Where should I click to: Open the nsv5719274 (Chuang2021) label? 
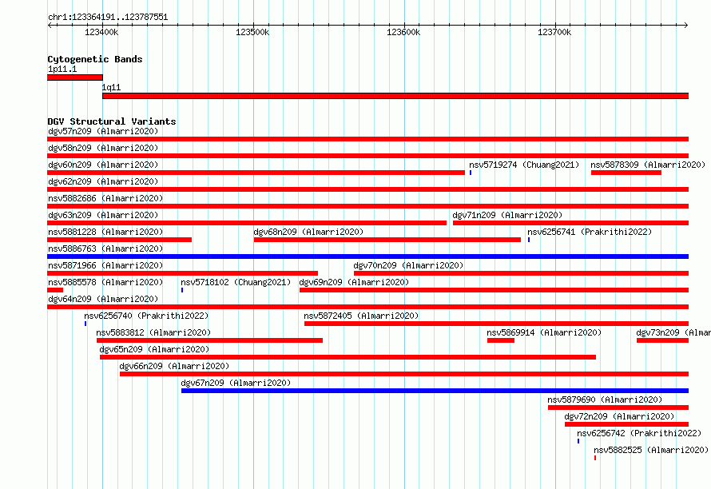pyautogui.click(x=524, y=165)
